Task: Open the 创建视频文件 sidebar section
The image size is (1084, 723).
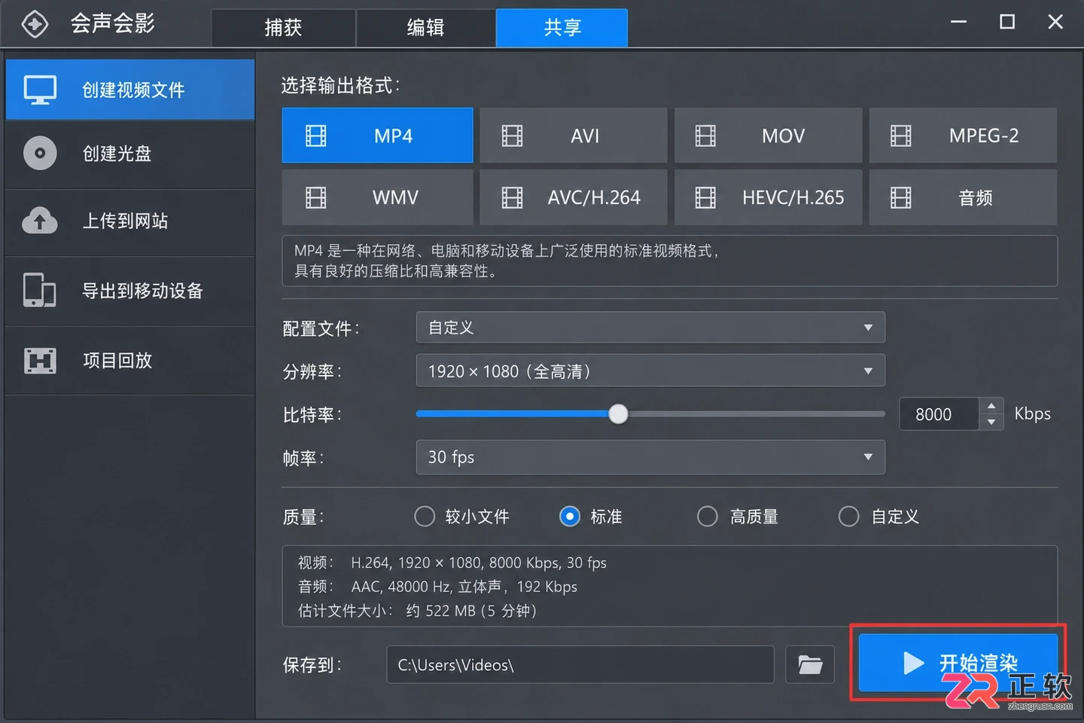Action: click(x=130, y=90)
